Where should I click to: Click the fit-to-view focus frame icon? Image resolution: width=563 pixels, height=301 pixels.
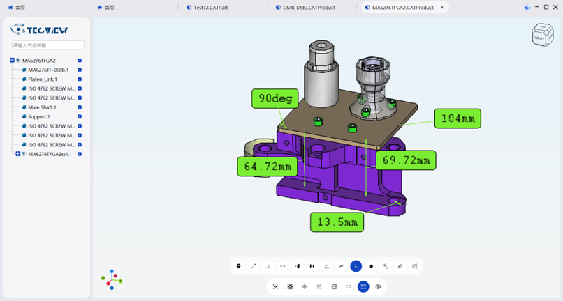pos(275,286)
